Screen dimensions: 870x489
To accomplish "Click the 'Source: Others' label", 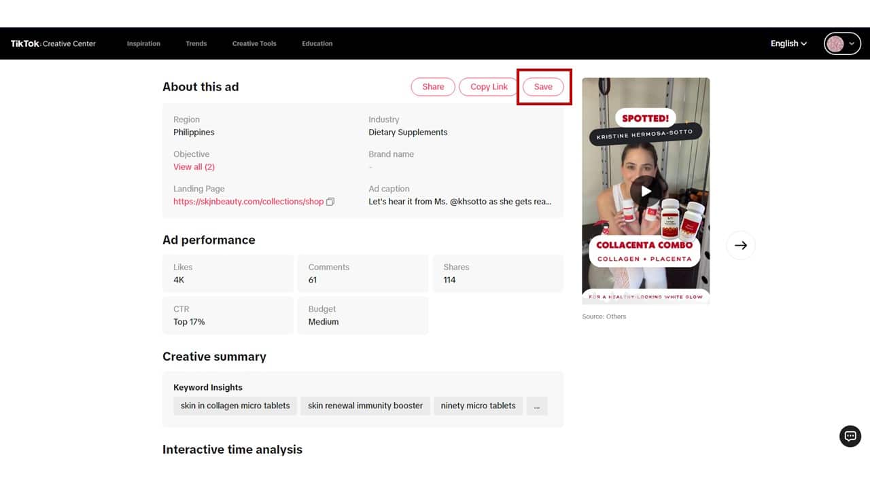I will click(x=604, y=316).
